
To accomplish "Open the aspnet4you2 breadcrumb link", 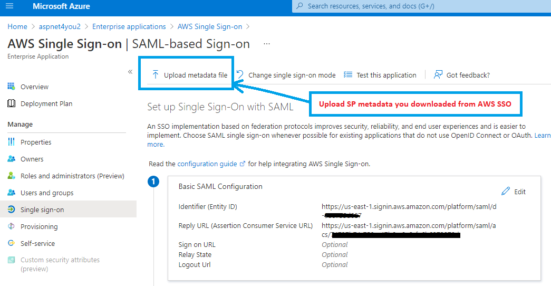I will 60,26.
